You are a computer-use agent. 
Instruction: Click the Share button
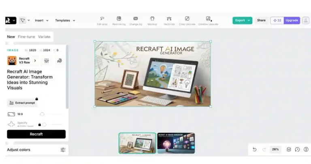[x=261, y=20]
